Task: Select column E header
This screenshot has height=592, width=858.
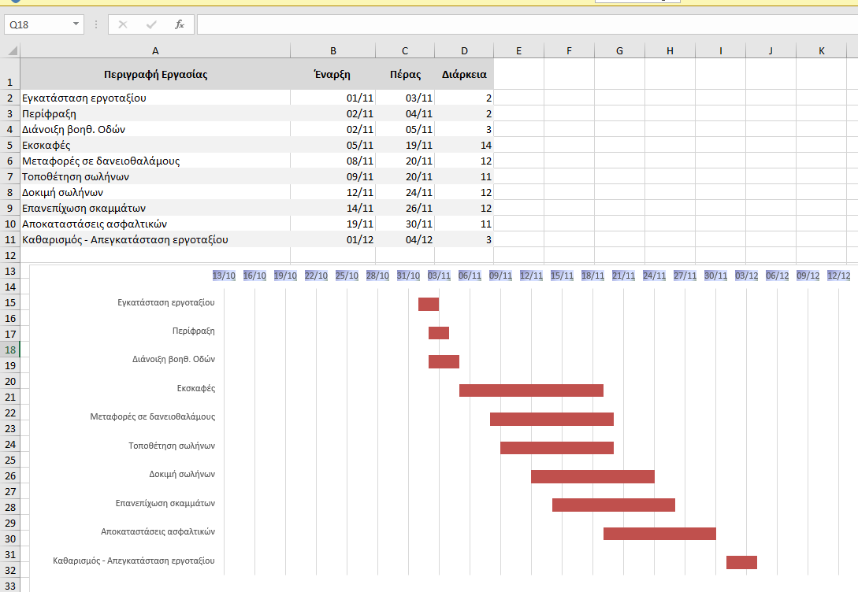Action: point(518,51)
